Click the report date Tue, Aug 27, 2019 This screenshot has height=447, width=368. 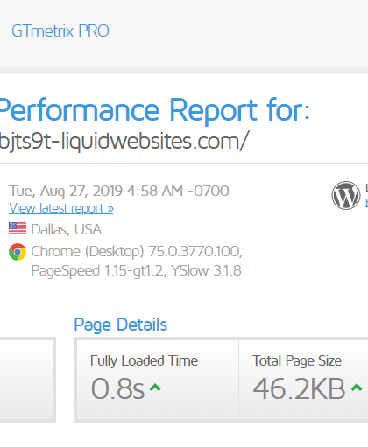coord(66,191)
